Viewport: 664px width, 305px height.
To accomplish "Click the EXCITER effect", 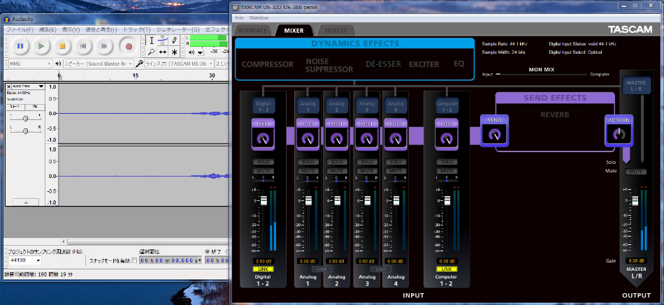I will click(x=424, y=64).
